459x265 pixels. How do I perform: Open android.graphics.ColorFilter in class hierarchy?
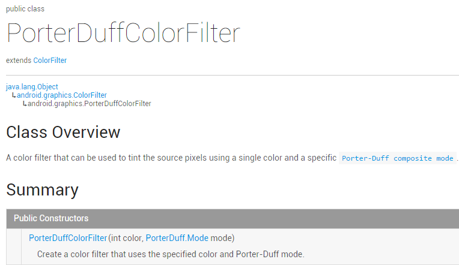point(62,95)
